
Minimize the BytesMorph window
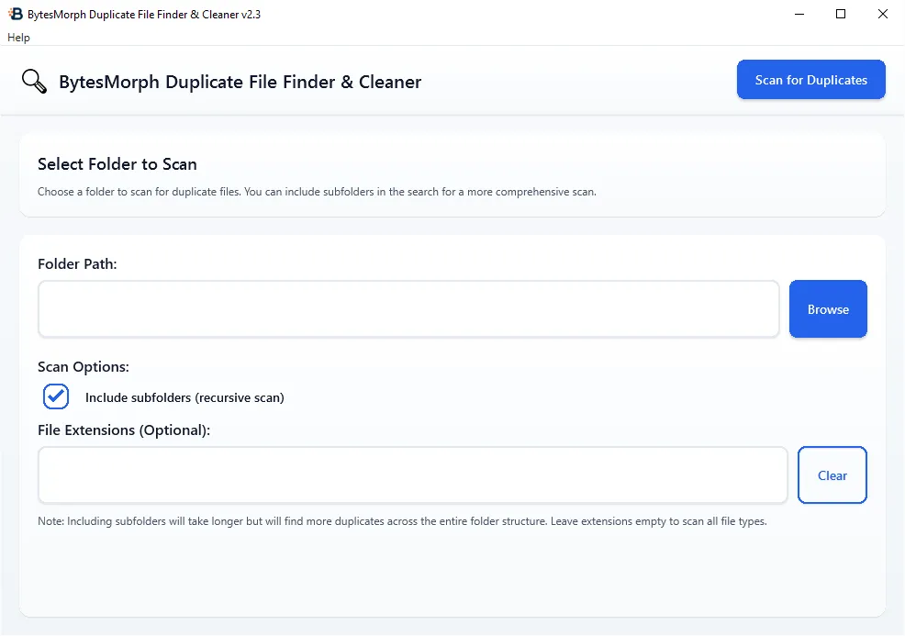click(798, 14)
